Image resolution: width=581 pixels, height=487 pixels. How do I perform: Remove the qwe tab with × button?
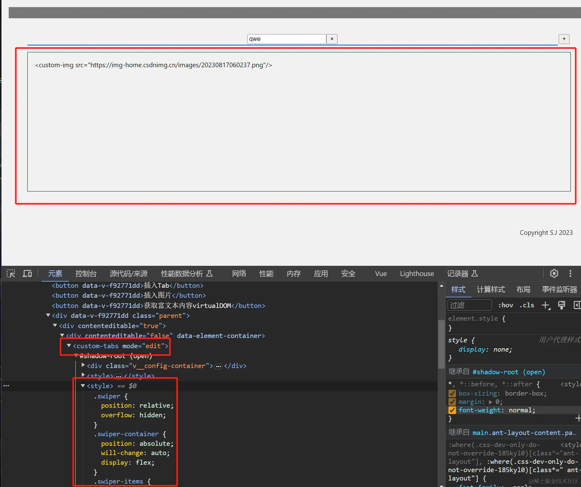pyautogui.click(x=332, y=39)
